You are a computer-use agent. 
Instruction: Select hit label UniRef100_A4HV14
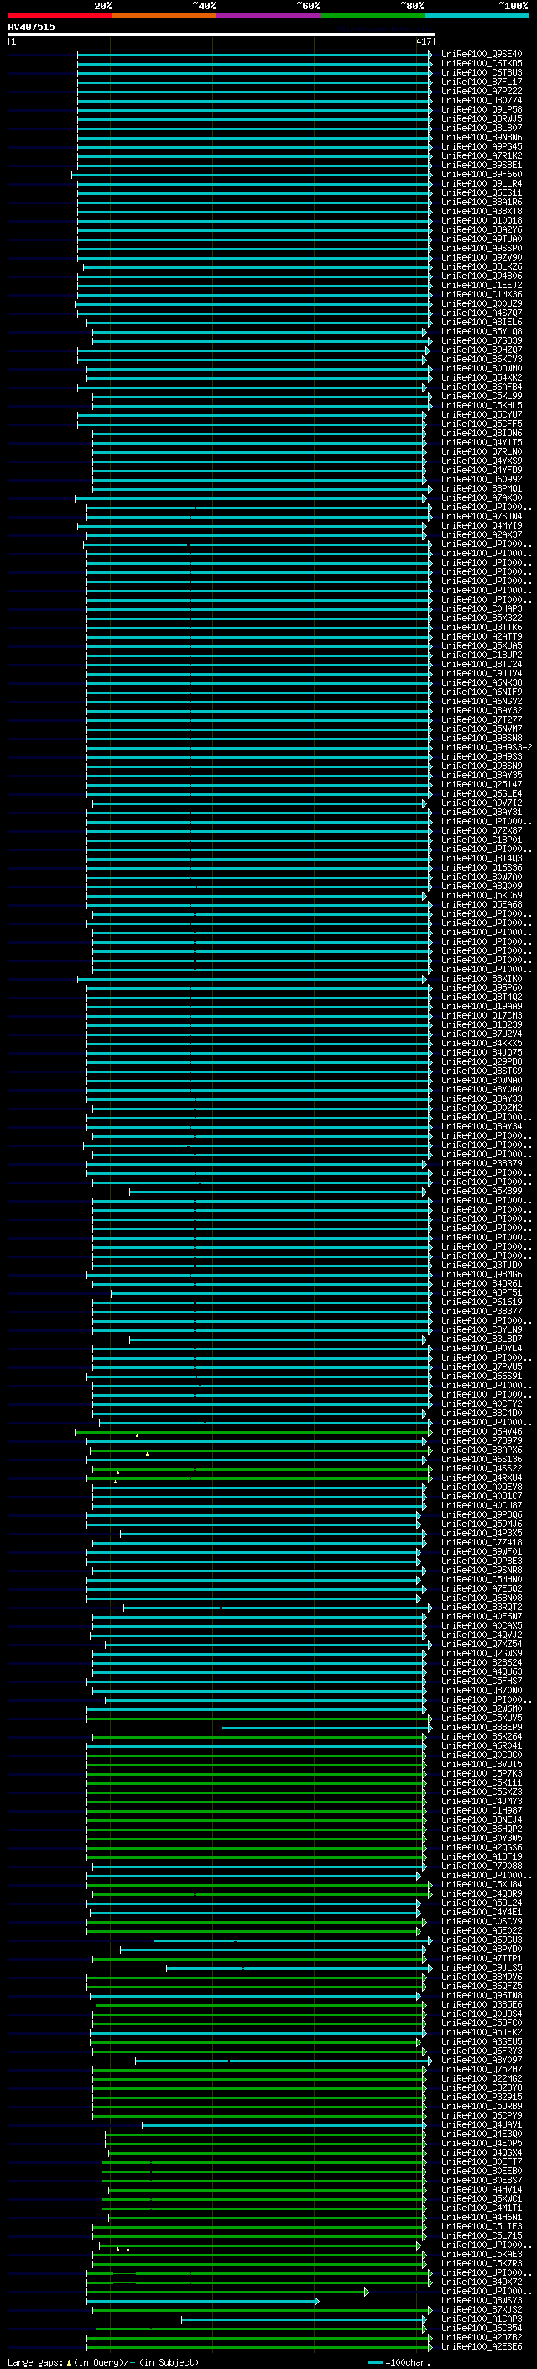coord(481,2189)
